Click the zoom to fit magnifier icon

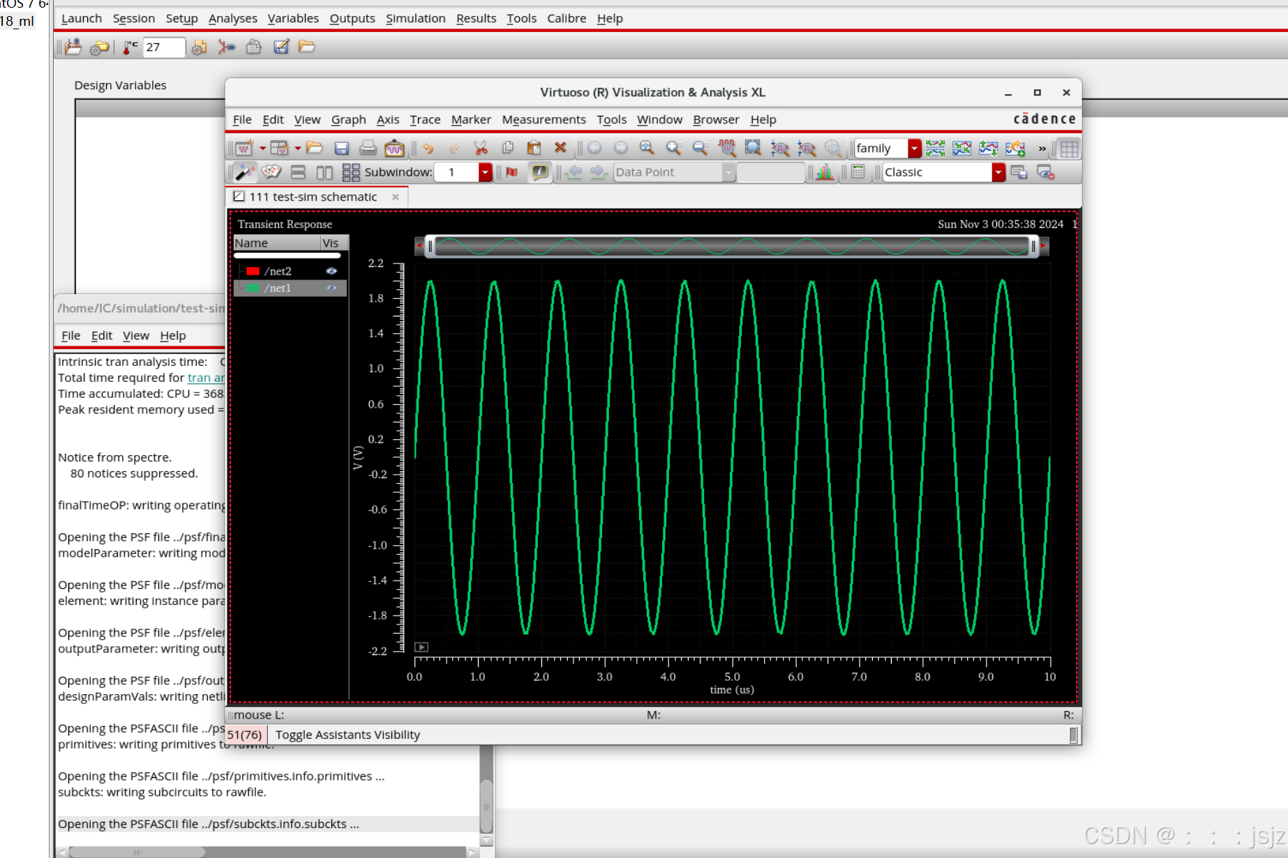(647, 148)
